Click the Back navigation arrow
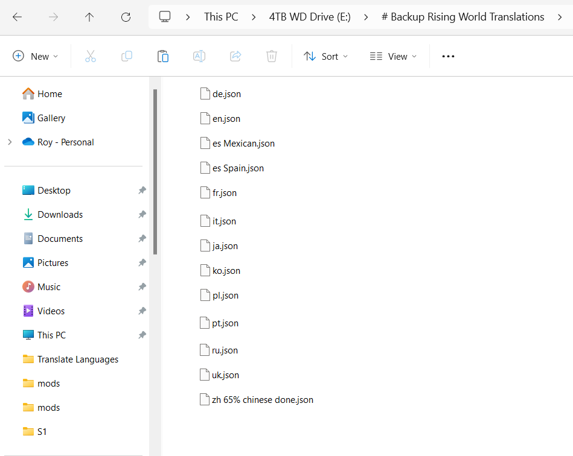The image size is (573, 456). point(17,17)
